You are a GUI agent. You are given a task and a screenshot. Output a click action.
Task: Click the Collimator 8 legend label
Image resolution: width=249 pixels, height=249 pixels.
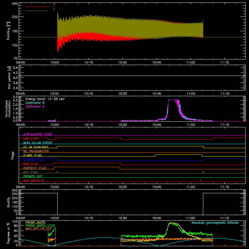click(35, 103)
